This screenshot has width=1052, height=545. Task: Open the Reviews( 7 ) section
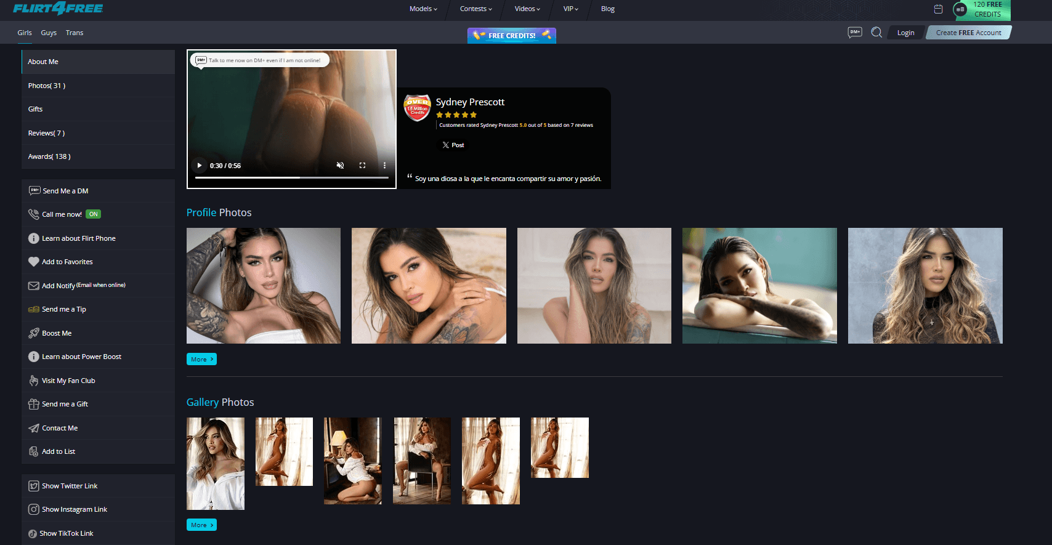click(x=98, y=133)
